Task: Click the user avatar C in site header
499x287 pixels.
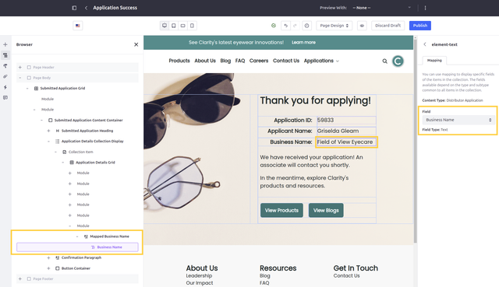Action: 398,61
